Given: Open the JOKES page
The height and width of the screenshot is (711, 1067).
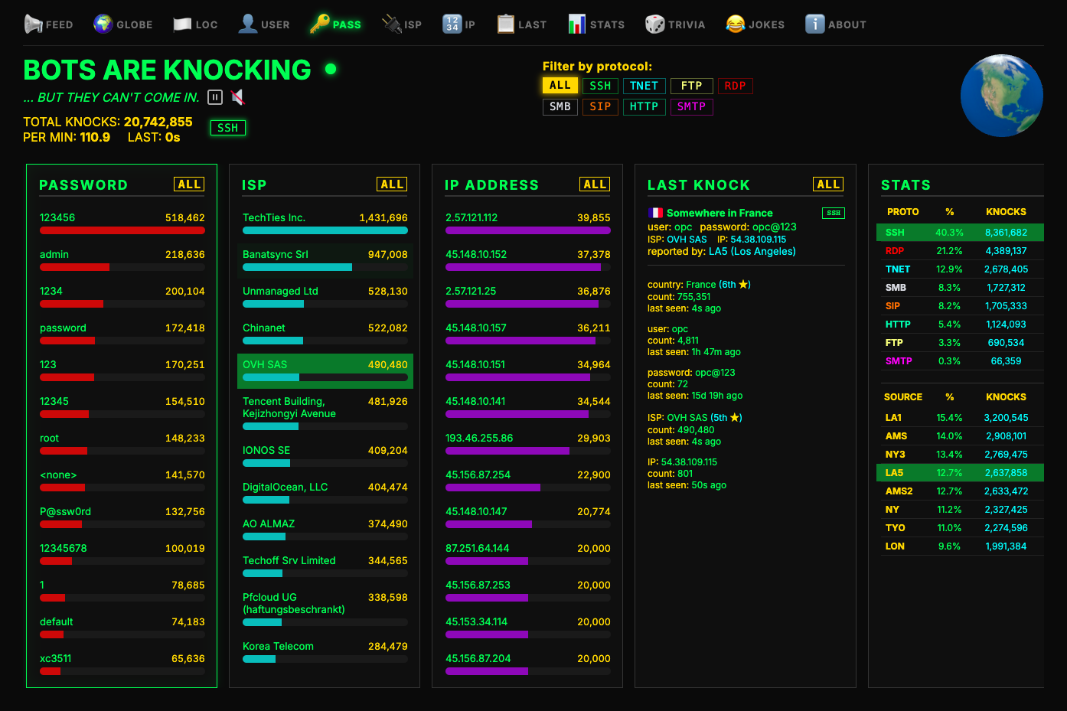Looking at the screenshot, I should tap(755, 24).
